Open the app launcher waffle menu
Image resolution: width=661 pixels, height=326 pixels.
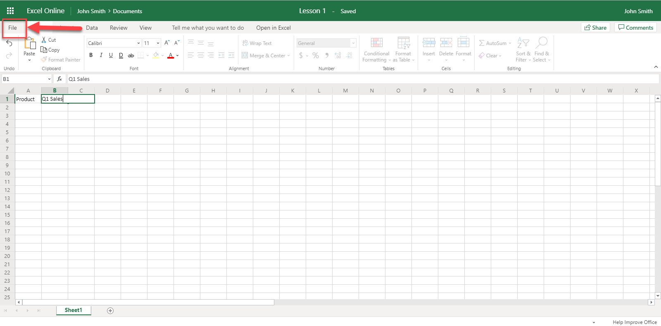coord(10,11)
